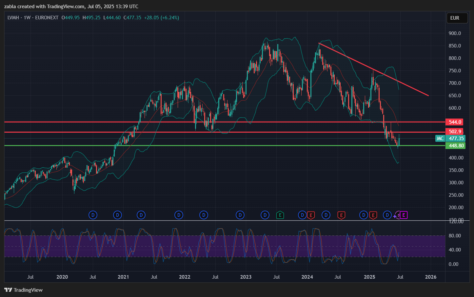Click the purple sparkle icon beside the earnings marker
The image size is (474, 297).
(x=395, y=216)
